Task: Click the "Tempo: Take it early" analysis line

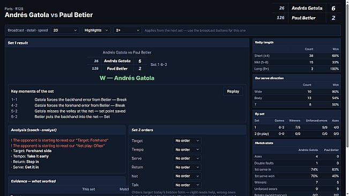Action: tap(30, 156)
